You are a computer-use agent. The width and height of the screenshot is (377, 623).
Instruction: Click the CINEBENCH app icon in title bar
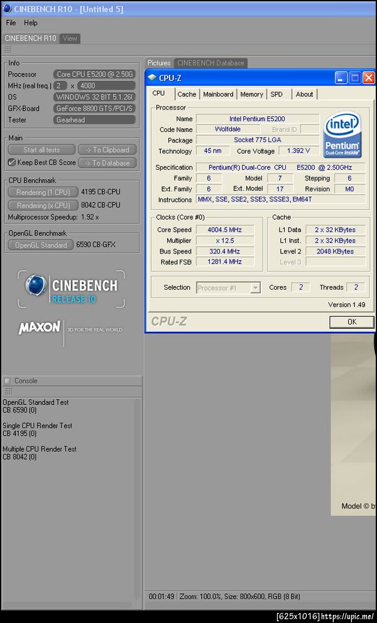coord(7,8)
